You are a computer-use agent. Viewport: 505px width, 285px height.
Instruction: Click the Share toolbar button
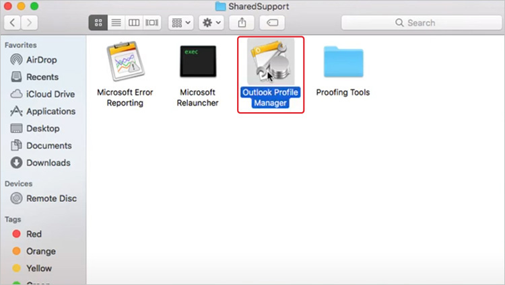[242, 22]
